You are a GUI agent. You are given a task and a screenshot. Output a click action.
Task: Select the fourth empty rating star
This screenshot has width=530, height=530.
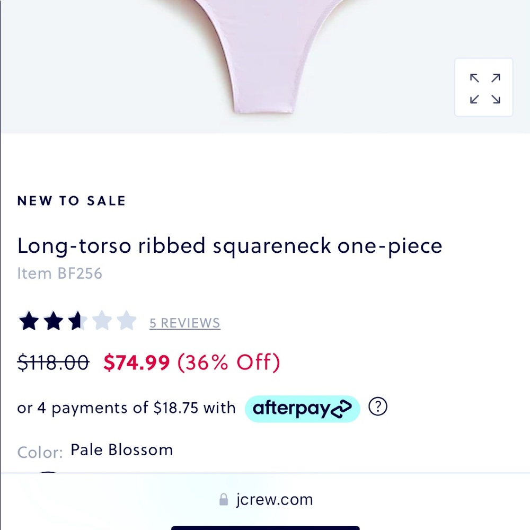coord(102,321)
